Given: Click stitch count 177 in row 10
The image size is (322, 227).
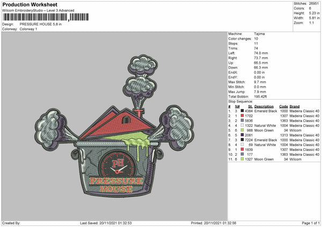Looking at the screenshot, I should pos(250,154).
